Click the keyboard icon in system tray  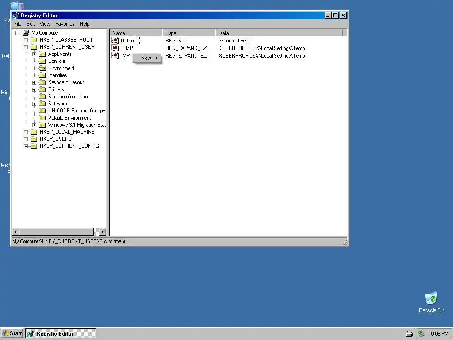pos(409,334)
